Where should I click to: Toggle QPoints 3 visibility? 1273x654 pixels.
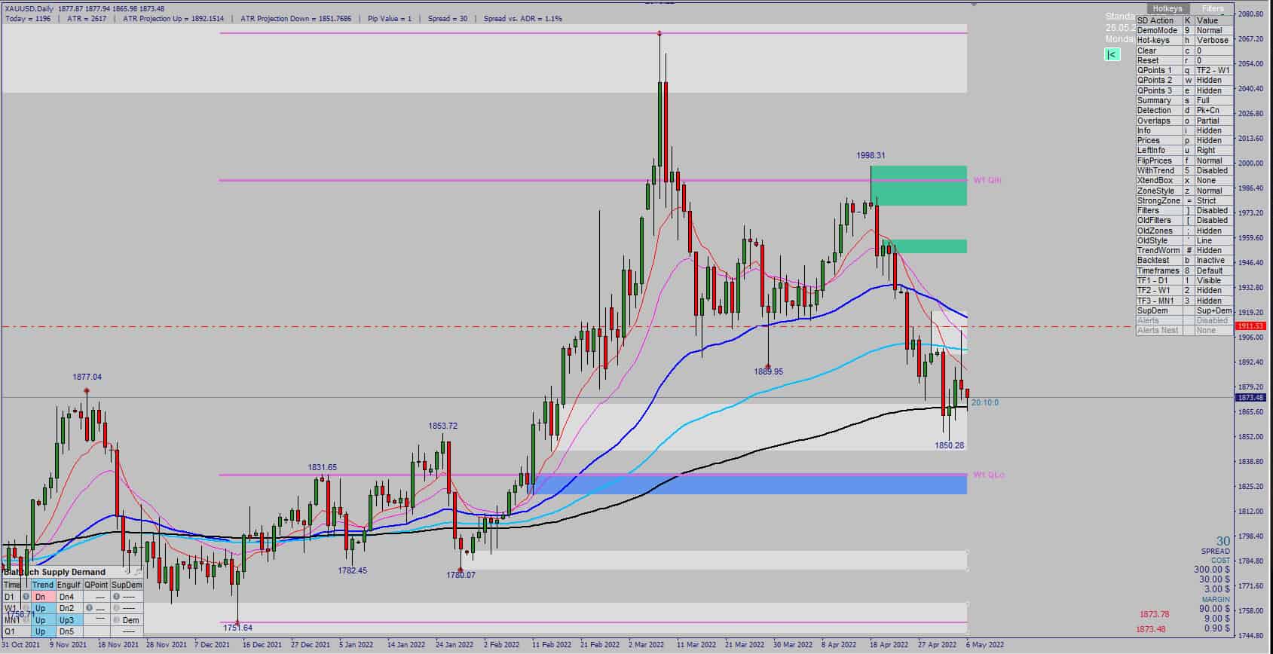[1184, 90]
